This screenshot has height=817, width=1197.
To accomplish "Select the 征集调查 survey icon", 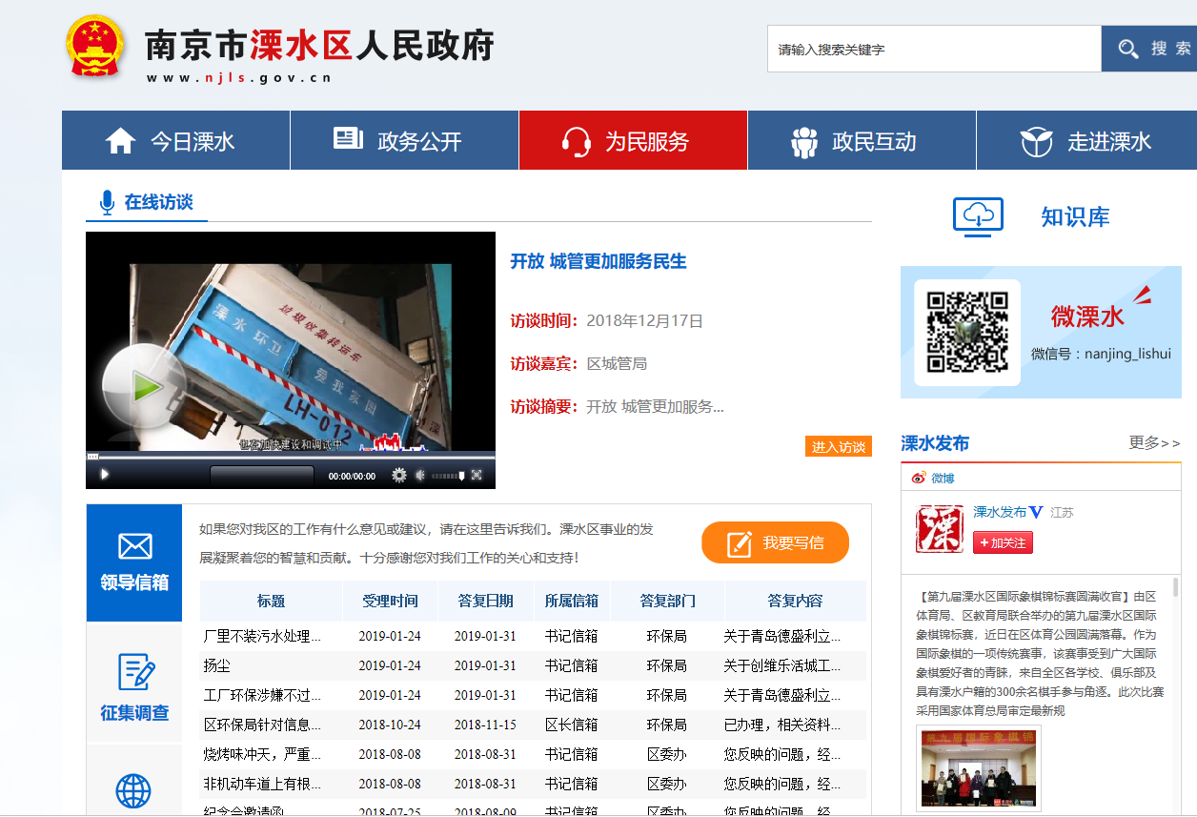I will [134, 672].
